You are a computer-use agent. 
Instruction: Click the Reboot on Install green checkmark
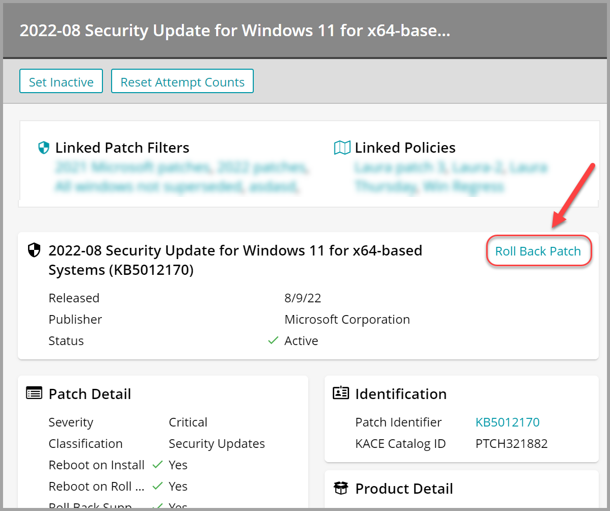157,465
